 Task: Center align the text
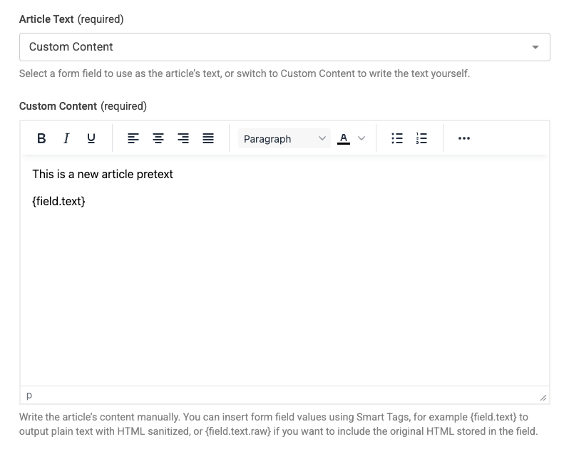(x=158, y=138)
